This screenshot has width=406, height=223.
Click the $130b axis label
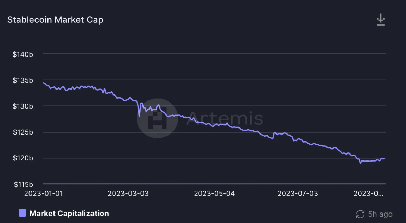(23, 106)
